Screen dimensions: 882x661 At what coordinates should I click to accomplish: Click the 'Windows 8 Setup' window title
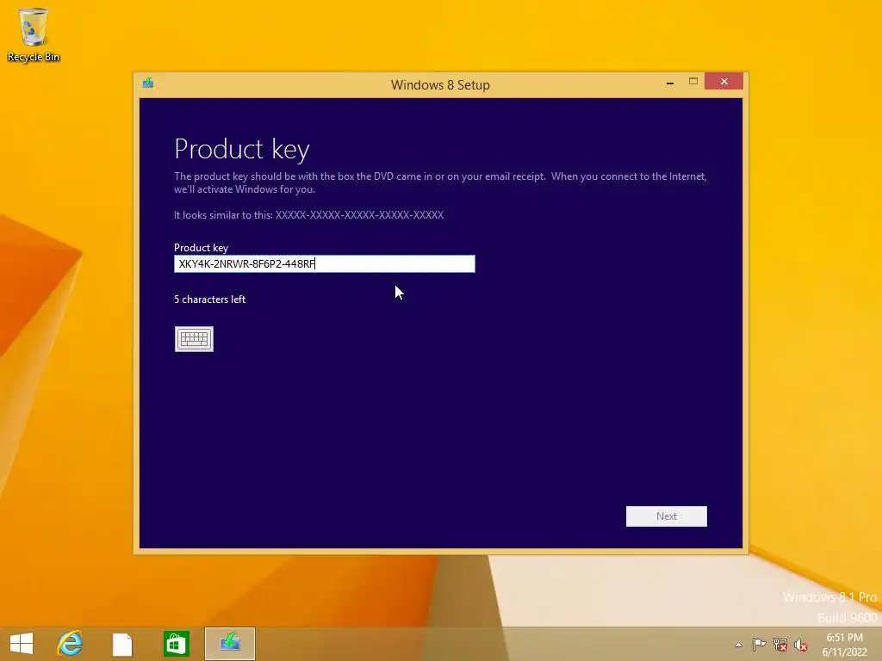tap(440, 85)
